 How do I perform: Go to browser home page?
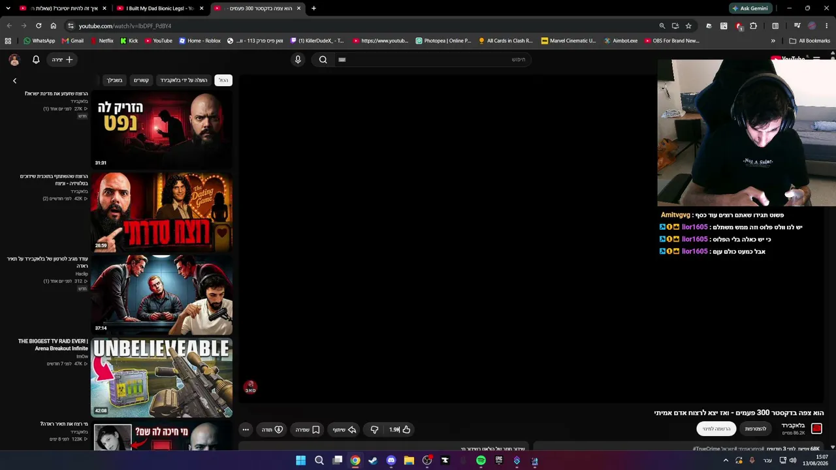pos(54,25)
